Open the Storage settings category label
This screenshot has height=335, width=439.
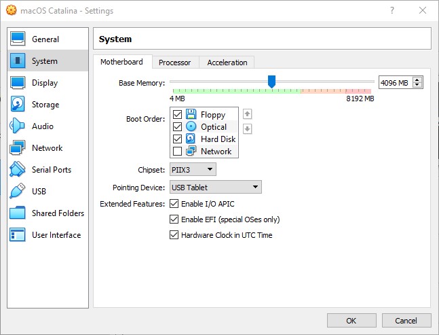(x=45, y=105)
